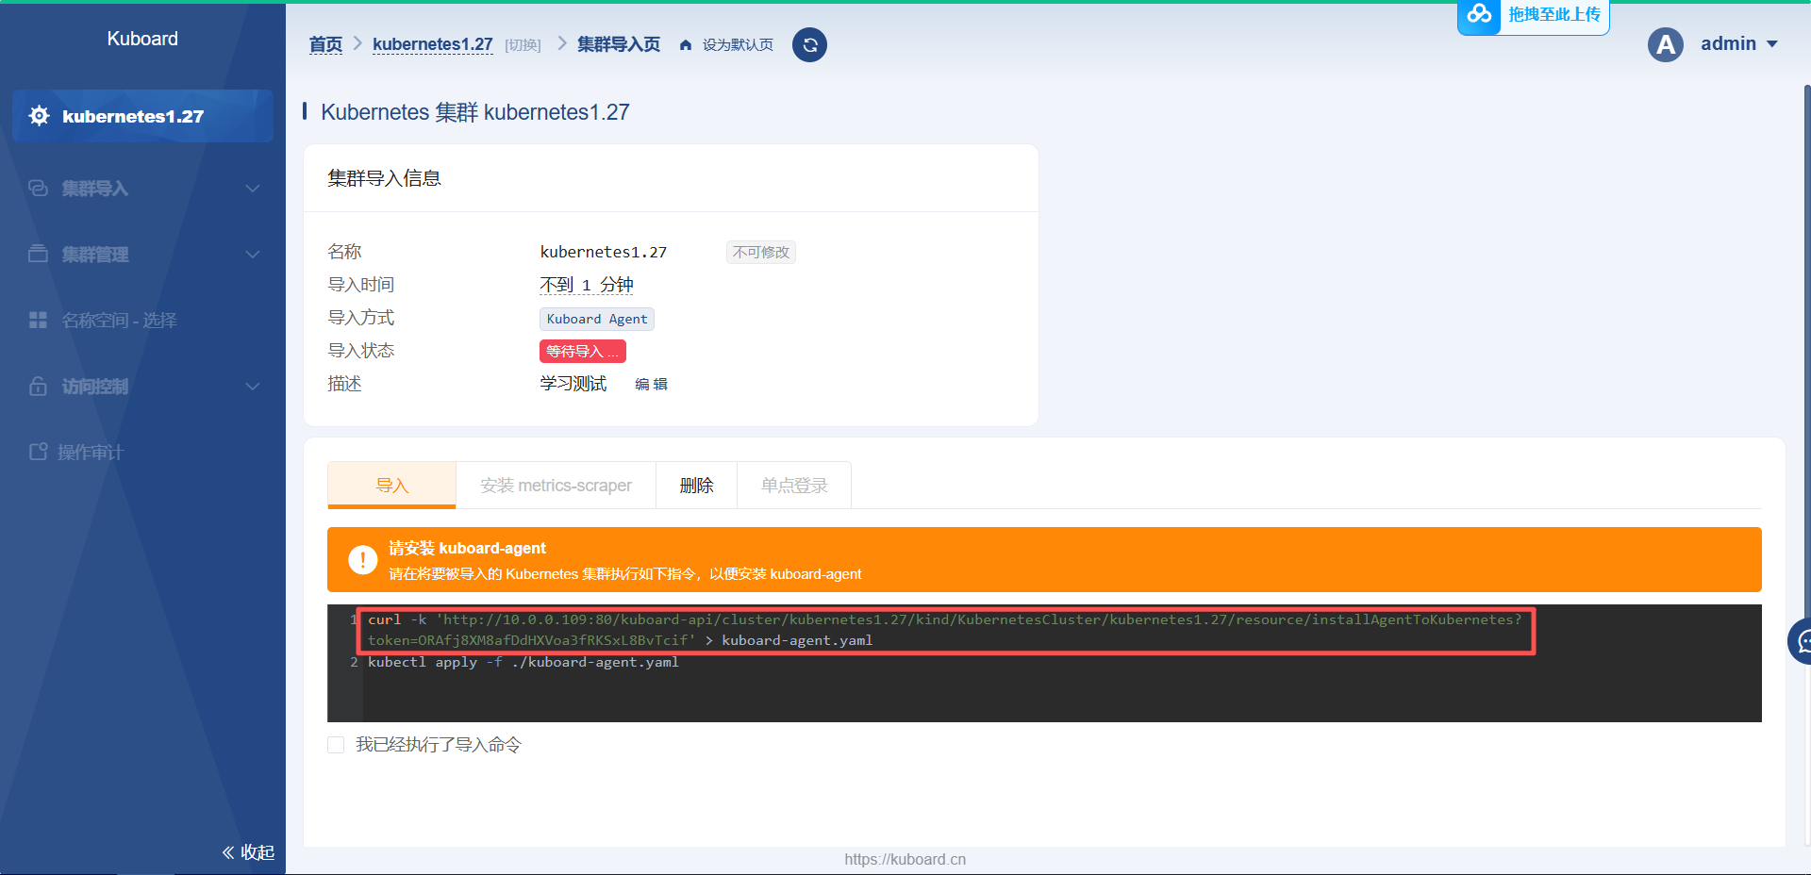Click the cloud upload icon at top
The height and width of the screenshot is (875, 1811).
1479,14
